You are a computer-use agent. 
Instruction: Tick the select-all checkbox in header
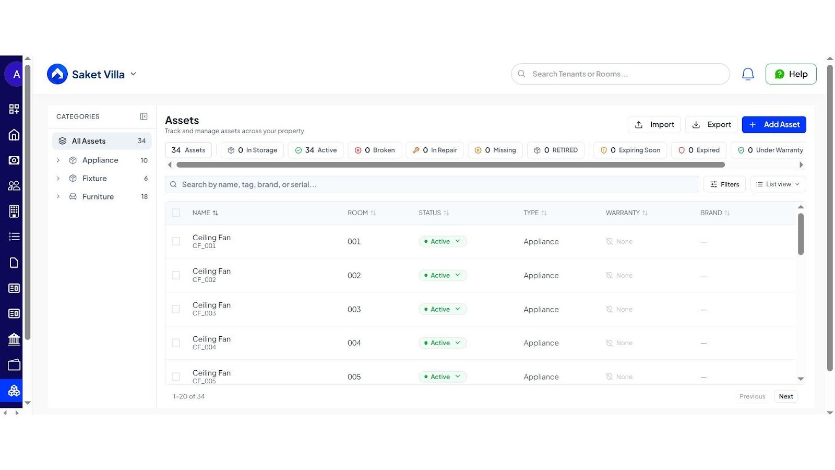click(176, 213)
